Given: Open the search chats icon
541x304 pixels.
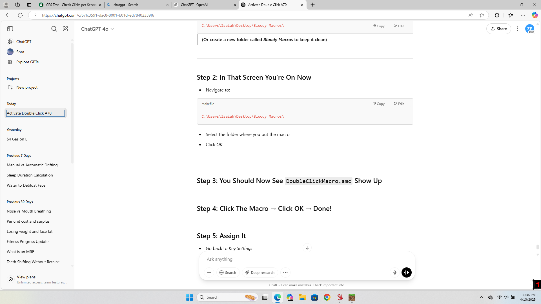Looking at the screenshot, I should coord(54,29).
